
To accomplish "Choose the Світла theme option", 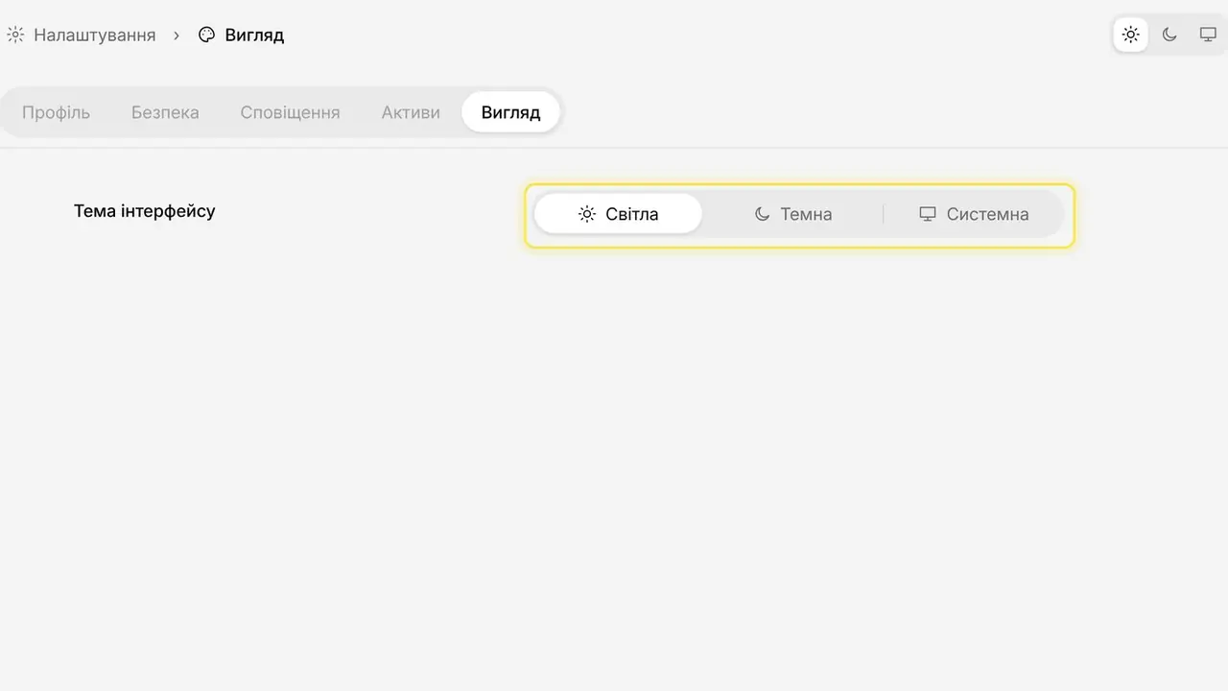I will 618,214.
